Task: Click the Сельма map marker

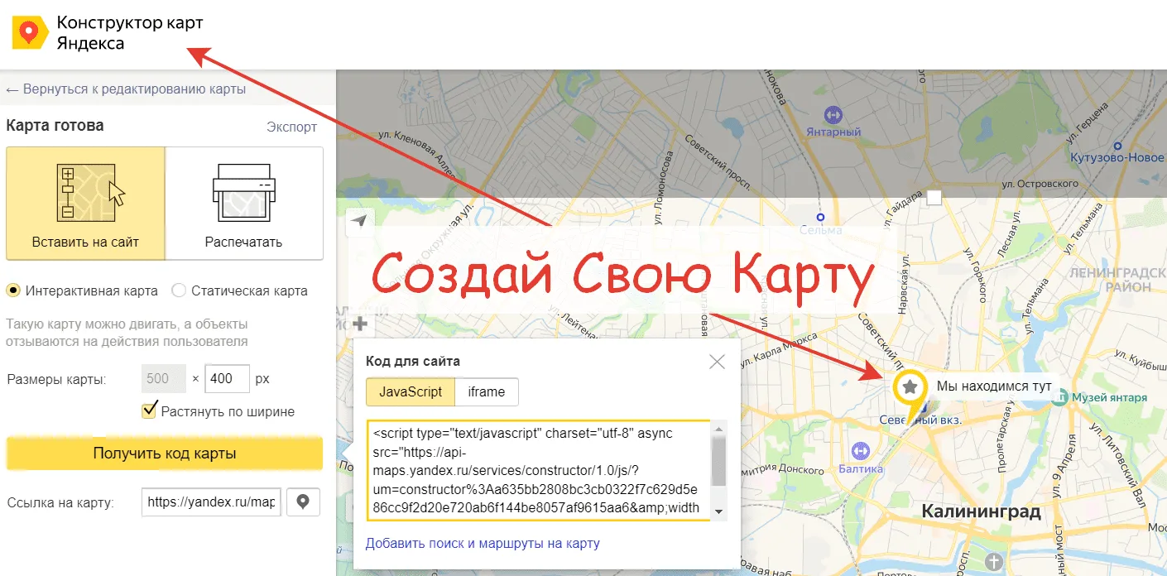Action: (x=819, y=218)
